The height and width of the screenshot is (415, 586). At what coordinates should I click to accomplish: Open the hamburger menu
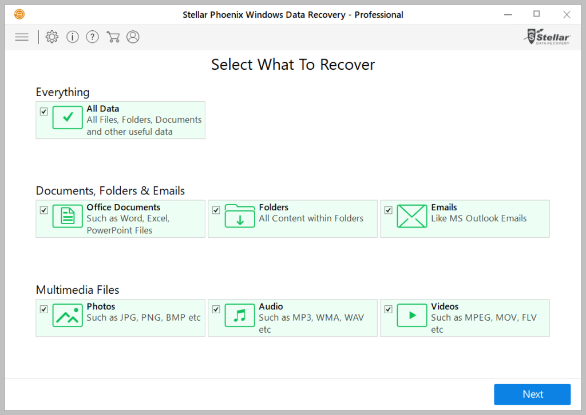coord(22,37)
